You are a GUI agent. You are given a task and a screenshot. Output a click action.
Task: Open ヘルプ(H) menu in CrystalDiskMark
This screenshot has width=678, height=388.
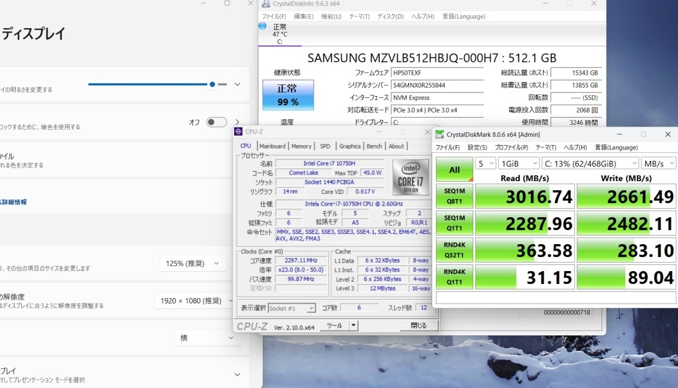pyautogui.click(x=575, y=147)
